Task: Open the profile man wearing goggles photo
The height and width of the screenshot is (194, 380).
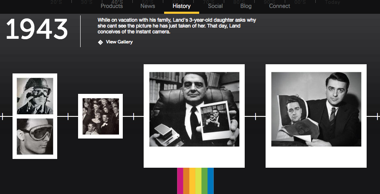Action: (35, 136)
